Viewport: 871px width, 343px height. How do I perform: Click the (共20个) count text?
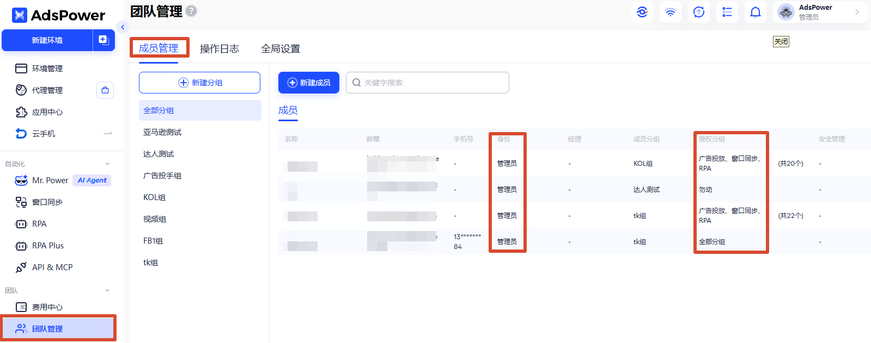(x=790, y=164)
